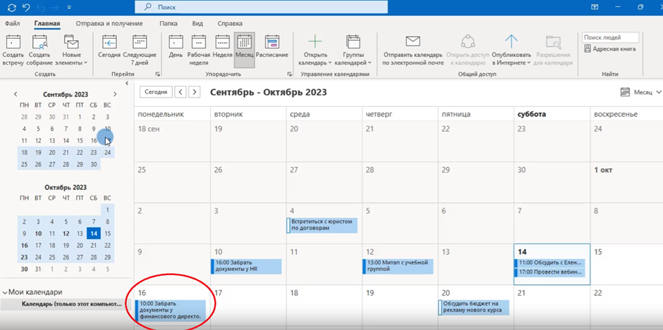Screen dimensions: 663x330
Task: Send calendar by e-mail
Action: (413, 48)
